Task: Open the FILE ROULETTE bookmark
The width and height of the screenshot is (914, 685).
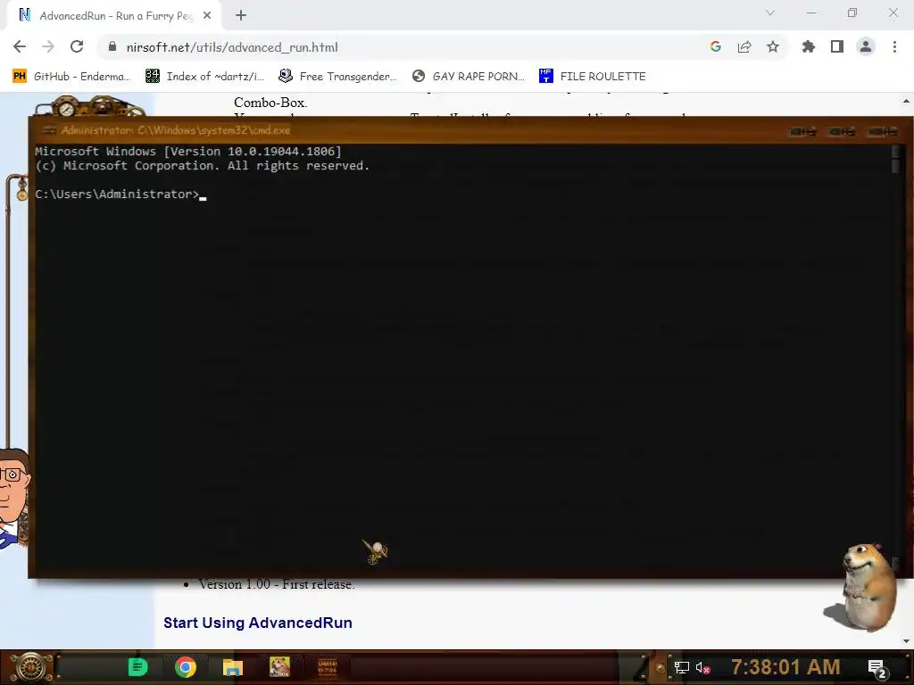Action: [593, 77]
